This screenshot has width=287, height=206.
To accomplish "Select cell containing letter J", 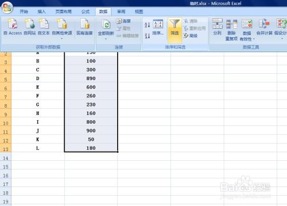I will click(38, 130).
